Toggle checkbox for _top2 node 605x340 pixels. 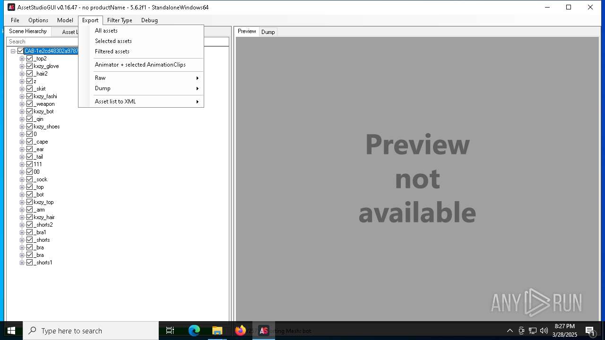[x=30, y=59]
